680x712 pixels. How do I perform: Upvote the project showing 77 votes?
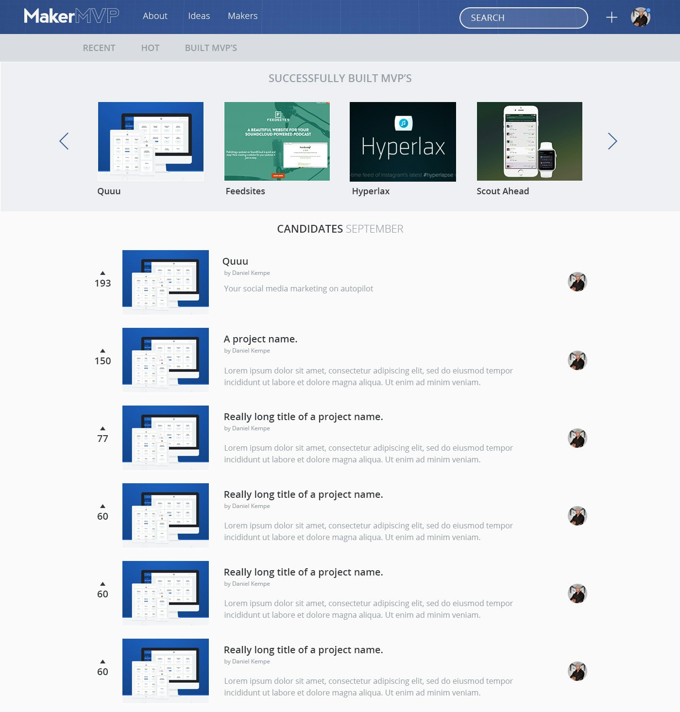[x=102, y=428]
